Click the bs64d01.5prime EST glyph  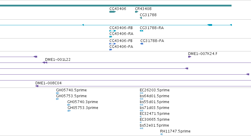coord(142,99)
